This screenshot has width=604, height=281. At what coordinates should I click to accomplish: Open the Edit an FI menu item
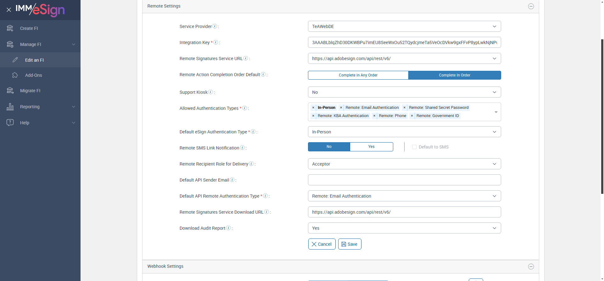tap(34, 60)
